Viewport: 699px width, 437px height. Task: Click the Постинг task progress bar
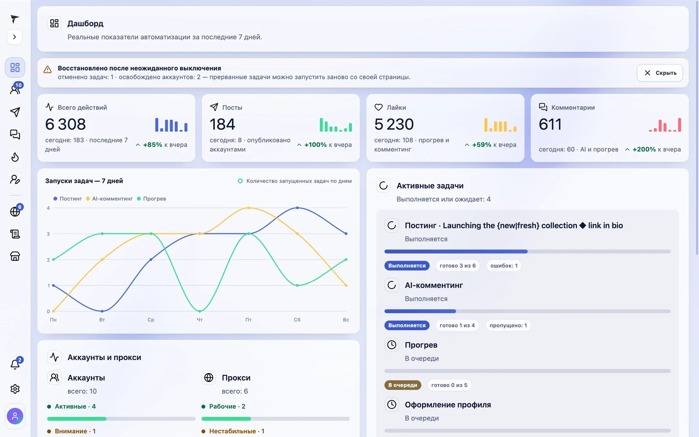(528, 252)
